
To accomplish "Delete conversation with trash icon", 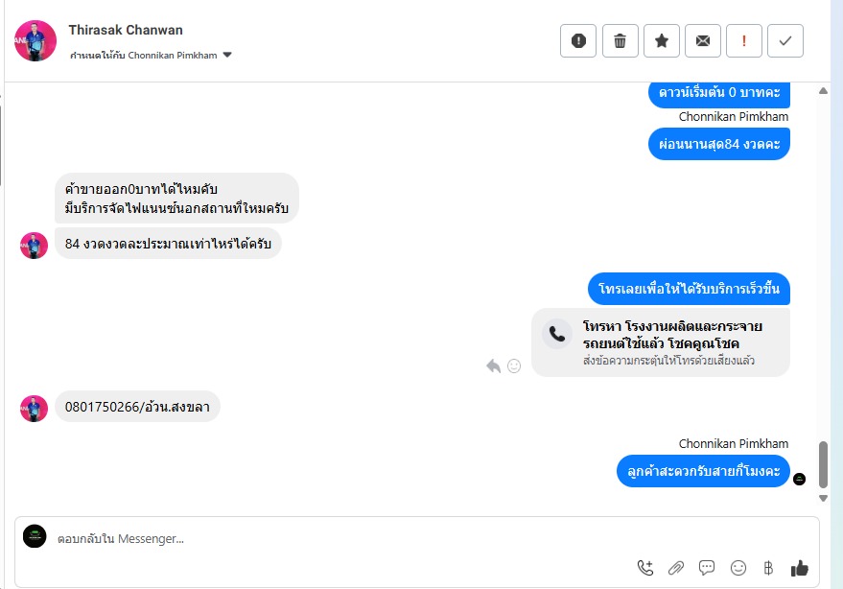I will [620, 41].
